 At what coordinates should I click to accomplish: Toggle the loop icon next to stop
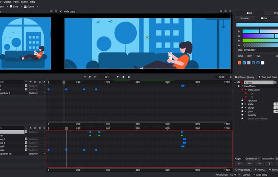[x=129, y=77]
